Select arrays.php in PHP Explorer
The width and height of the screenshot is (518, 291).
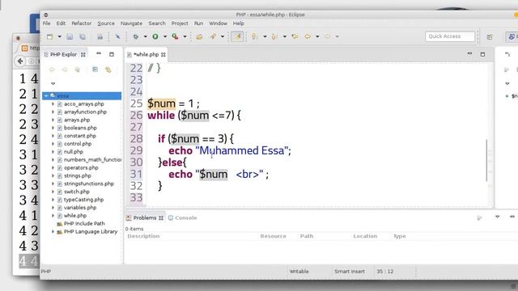(x=77, y=120)
